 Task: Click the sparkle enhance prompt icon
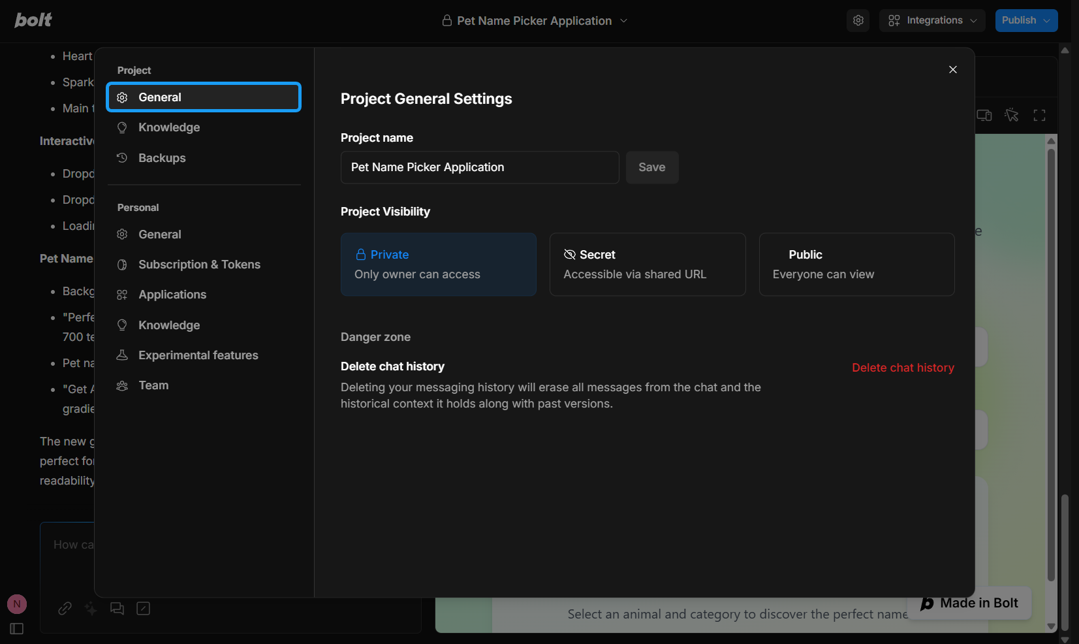coord(91,609)
